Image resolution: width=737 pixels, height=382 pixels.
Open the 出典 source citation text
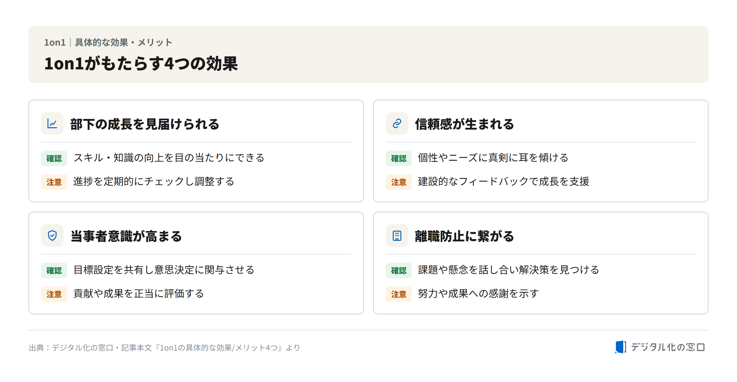(165, 348)
